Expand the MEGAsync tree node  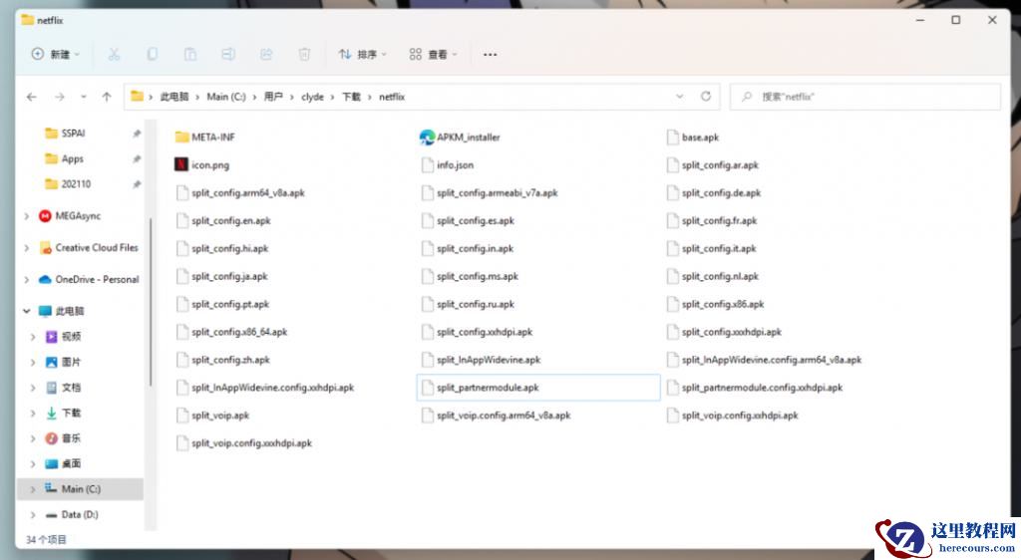click(x=27, y=216)
